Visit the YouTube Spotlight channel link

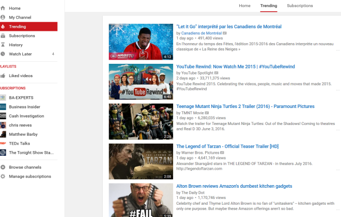[197, 73]
